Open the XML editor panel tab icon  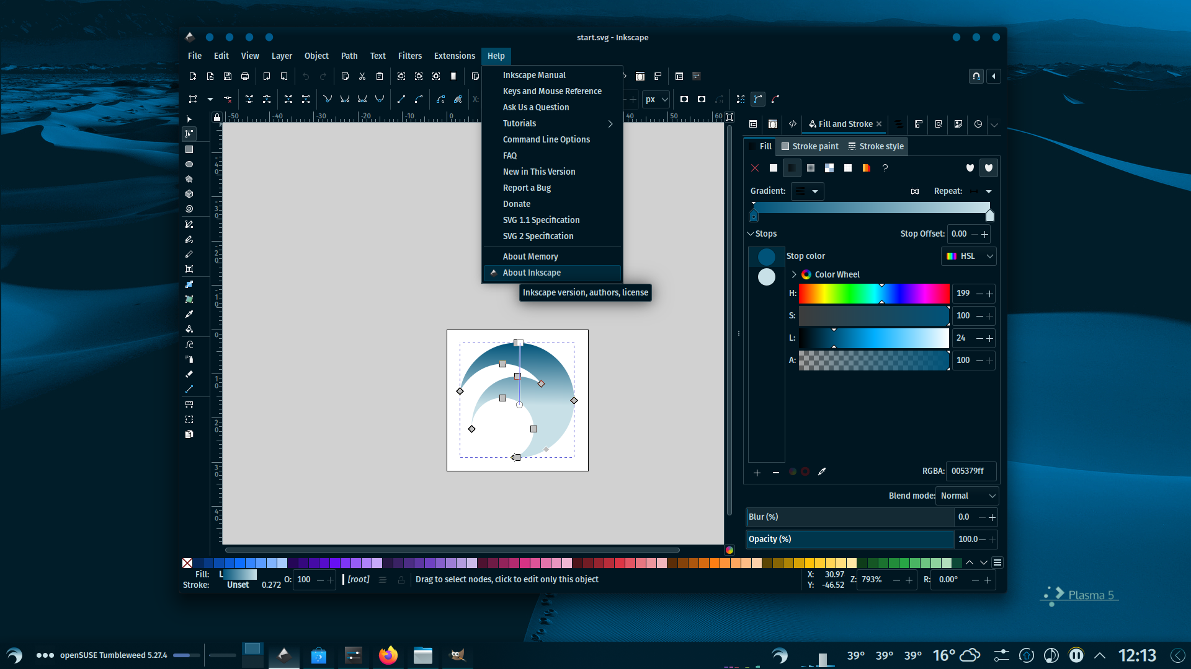(x=793, y=124)
